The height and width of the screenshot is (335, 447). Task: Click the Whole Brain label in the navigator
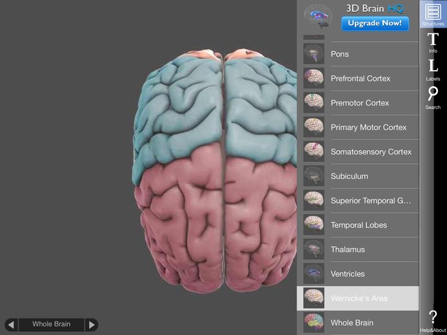coord(52,324)
